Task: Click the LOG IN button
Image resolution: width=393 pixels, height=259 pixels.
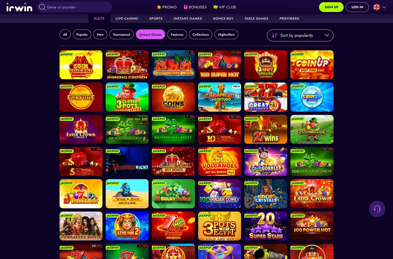Action: (x=357, y=7)
